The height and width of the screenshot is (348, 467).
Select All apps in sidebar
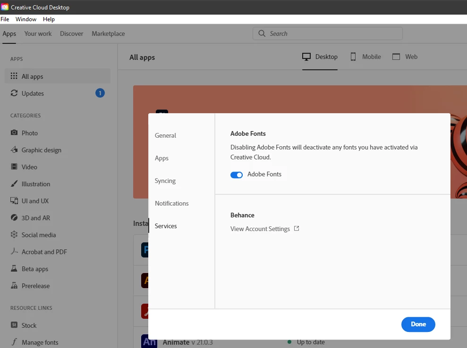point(58,76)
